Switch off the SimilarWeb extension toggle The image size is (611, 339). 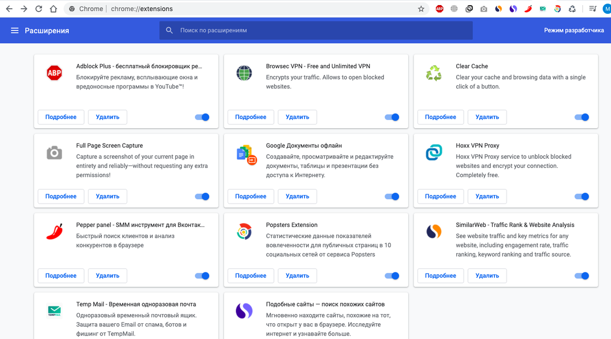pyautogui.click(x=582, y=276)
